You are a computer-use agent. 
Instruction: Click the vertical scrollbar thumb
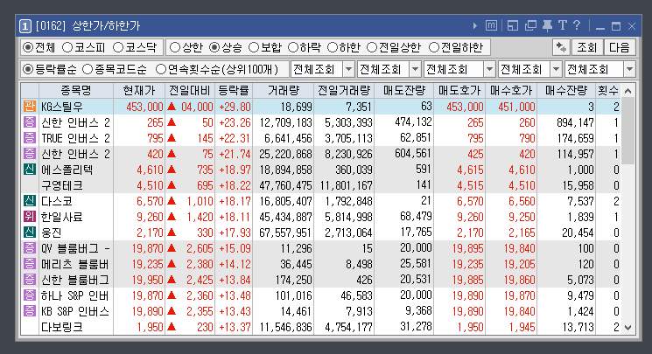(x=627, y=131)
